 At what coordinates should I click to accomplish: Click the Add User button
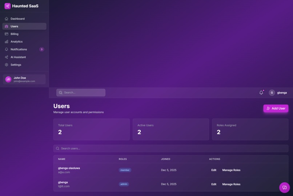[276, 109]
